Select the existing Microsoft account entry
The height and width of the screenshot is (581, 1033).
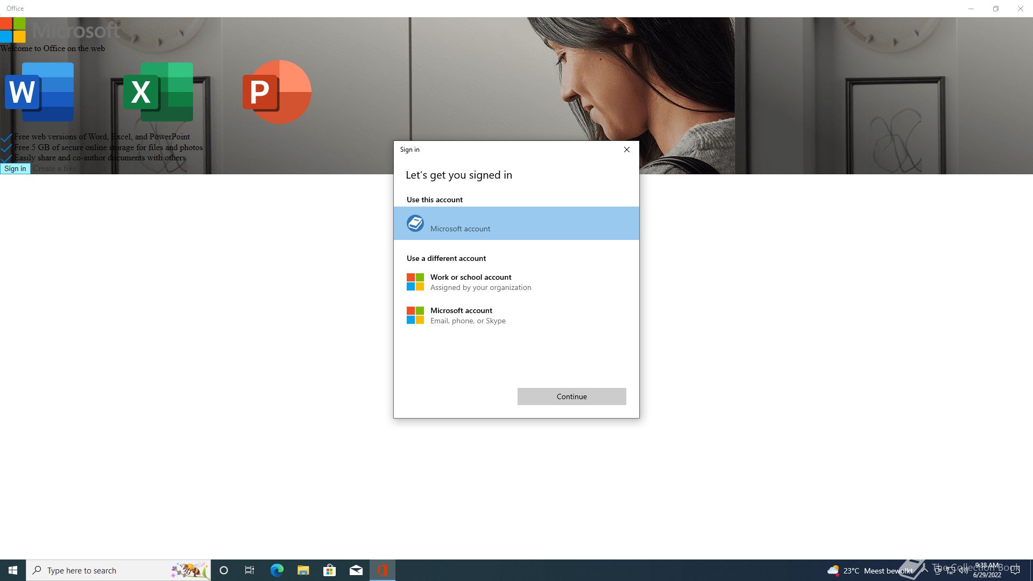pos(516,223)
